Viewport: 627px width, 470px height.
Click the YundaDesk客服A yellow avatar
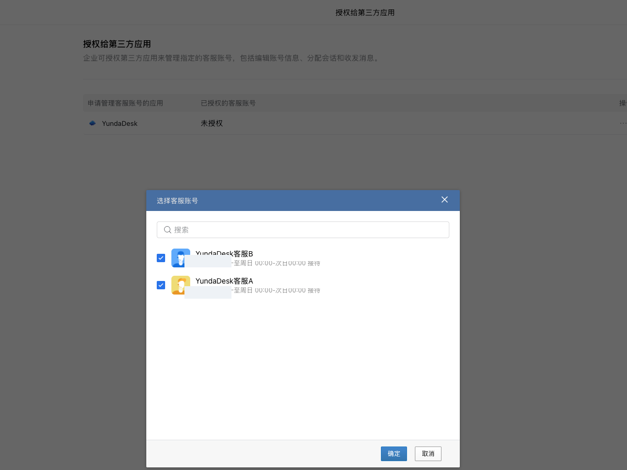(x=181, y=285)
